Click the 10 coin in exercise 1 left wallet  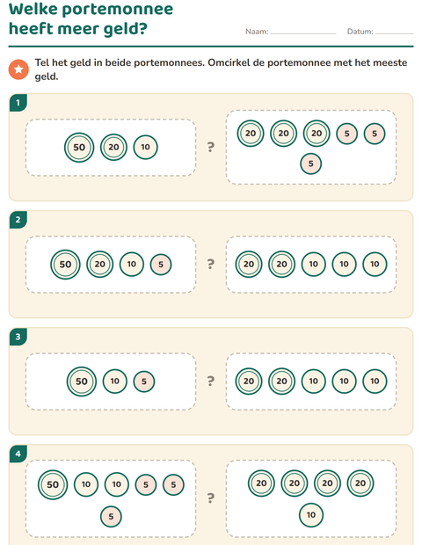145,147
